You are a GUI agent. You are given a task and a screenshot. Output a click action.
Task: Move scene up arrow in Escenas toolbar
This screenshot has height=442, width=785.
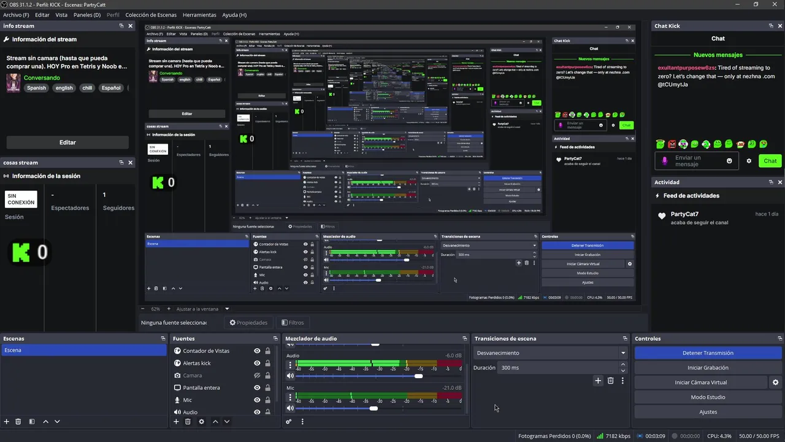[46, 422]
